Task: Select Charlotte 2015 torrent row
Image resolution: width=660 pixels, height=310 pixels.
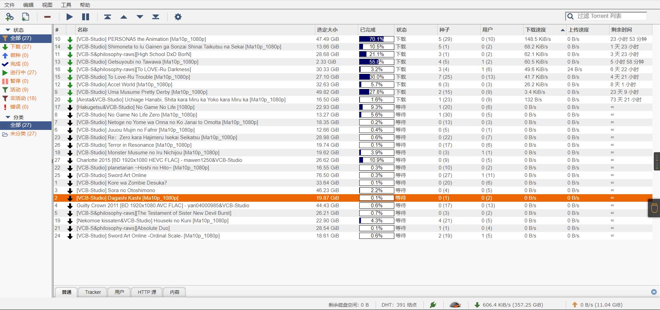Action: tap(353, 160)
